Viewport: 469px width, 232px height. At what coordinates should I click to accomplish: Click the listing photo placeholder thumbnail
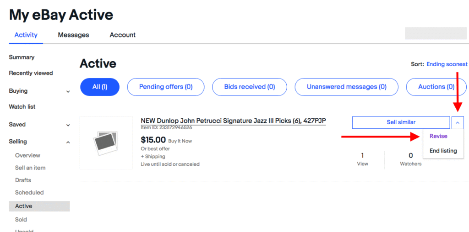click(x=106, y=143)
